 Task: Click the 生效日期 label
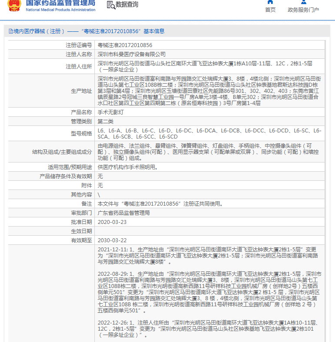click(81, 231)
